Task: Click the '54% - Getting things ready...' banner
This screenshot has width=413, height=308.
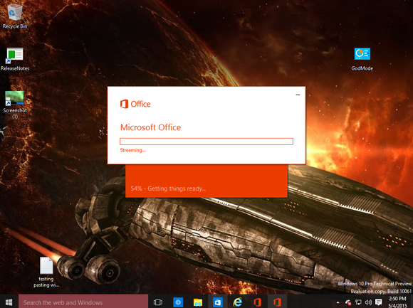Action: click(x=206, y=181)
